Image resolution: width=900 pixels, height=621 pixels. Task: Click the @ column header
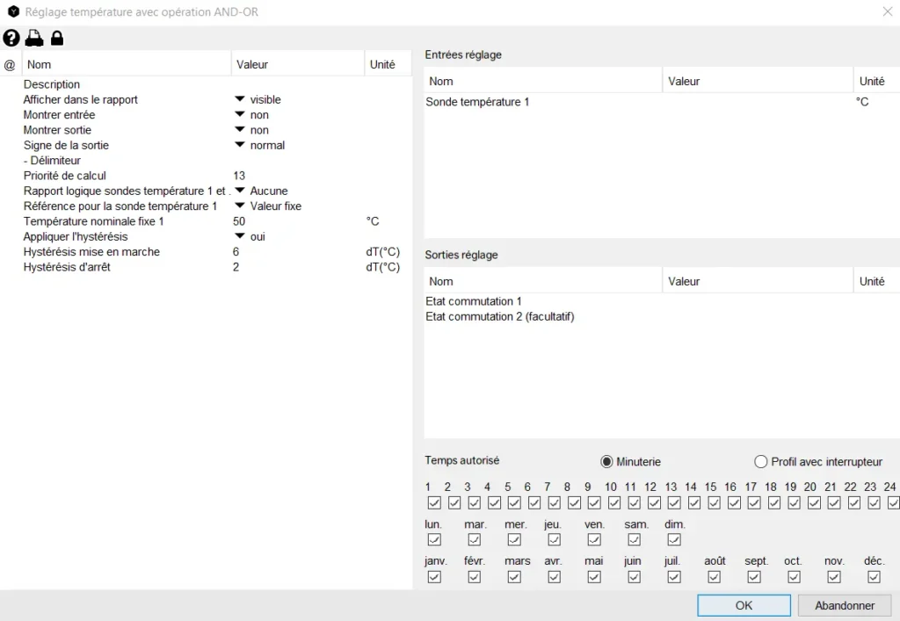(10, 64)
